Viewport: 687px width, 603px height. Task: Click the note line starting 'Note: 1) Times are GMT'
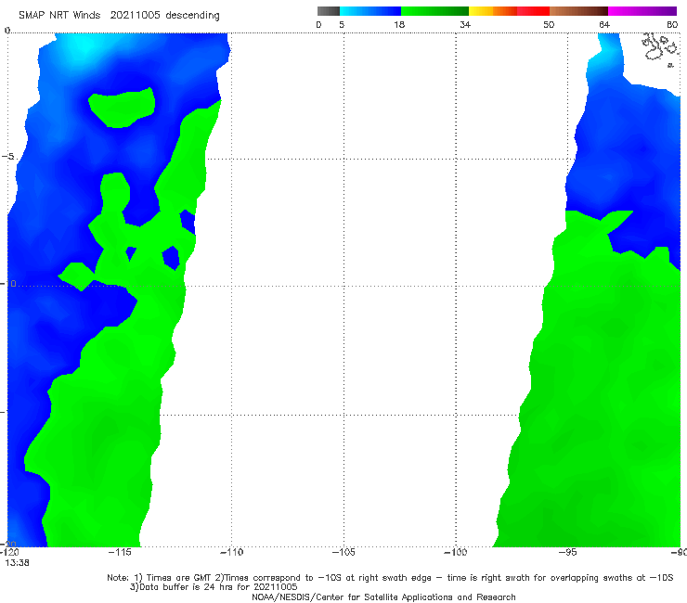tap(390, 578)
